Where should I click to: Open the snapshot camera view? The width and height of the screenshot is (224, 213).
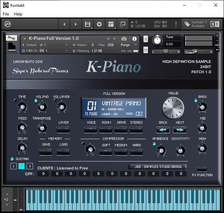[124, 39]
